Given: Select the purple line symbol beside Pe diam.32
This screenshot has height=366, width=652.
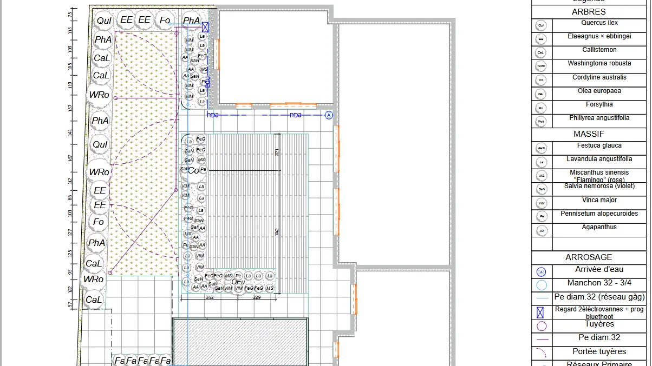Looking at the screenshot, I should (542, 340).
